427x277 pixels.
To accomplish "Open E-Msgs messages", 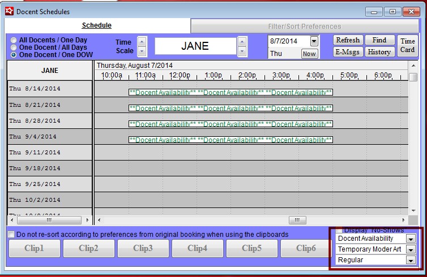I will click(347, 52).
